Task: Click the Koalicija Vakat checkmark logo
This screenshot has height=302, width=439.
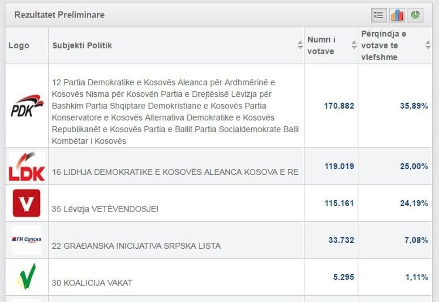Action: [x=26, y=276]
